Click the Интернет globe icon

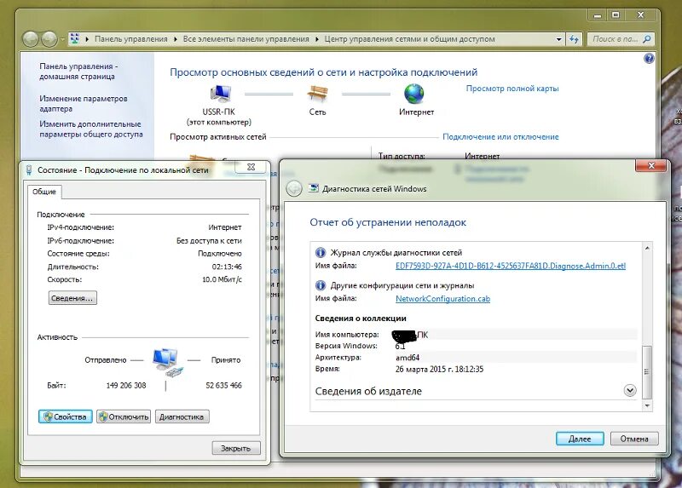pos(413,93)
